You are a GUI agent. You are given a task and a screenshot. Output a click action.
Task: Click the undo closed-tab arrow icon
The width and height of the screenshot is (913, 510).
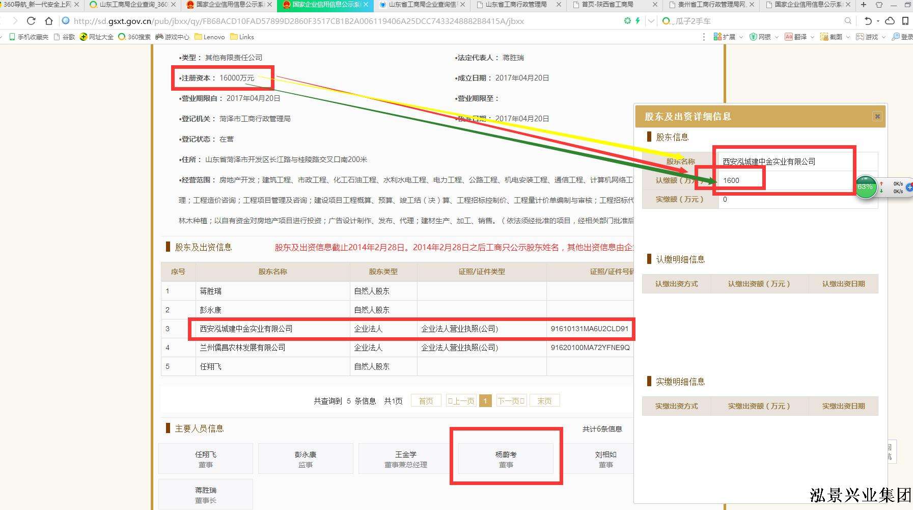868,21
